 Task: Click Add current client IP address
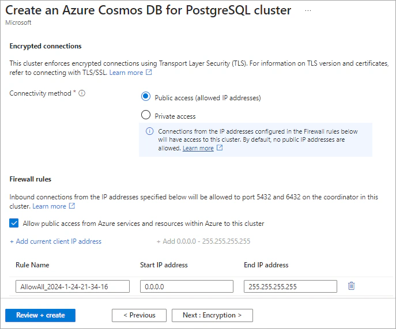coord(55,241)
